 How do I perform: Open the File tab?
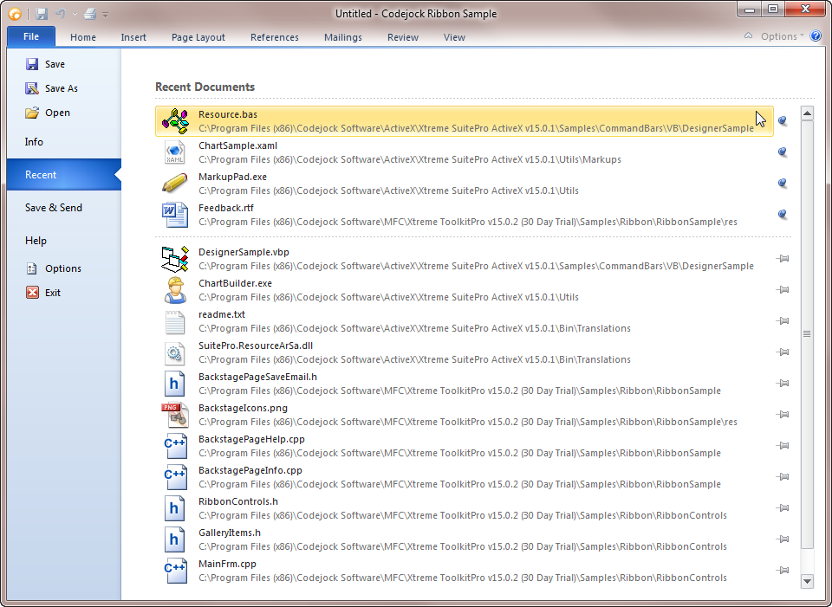(x=31, y=36)
